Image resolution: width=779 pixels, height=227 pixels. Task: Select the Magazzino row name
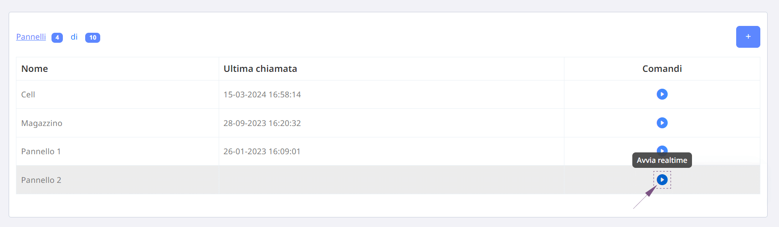pyautogui.click(x=42, y=123)
